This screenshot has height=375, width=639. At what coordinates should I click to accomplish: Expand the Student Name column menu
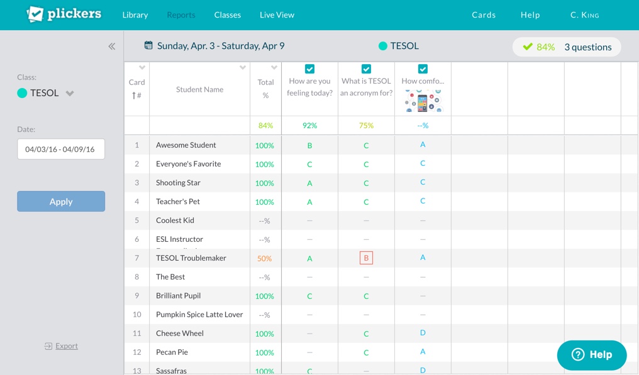click(x=243, y=68)
